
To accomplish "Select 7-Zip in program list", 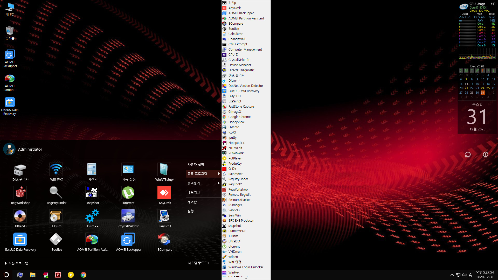I will 246,3.
